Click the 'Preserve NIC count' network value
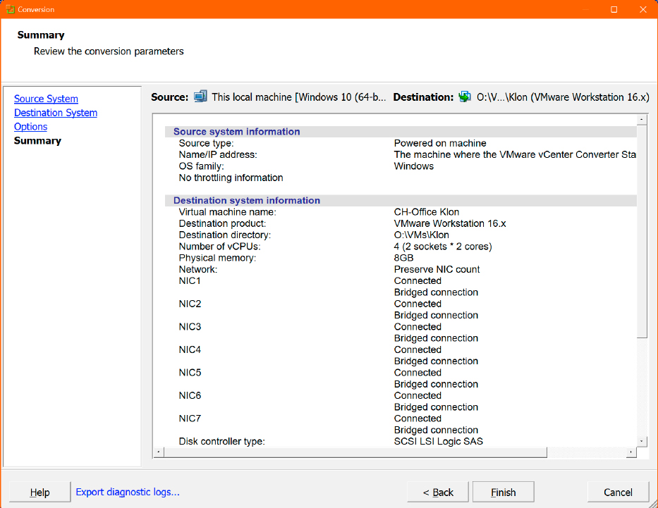This screenshot has width=658, height=508. (x=437, y=270)
